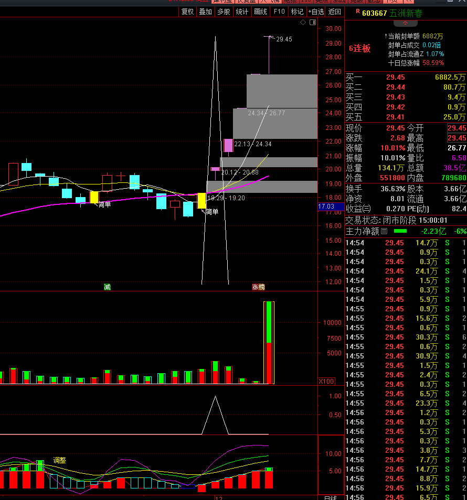Click the right 简单 signal label near 18.29

pyautogui.click(x=212, y=211)
